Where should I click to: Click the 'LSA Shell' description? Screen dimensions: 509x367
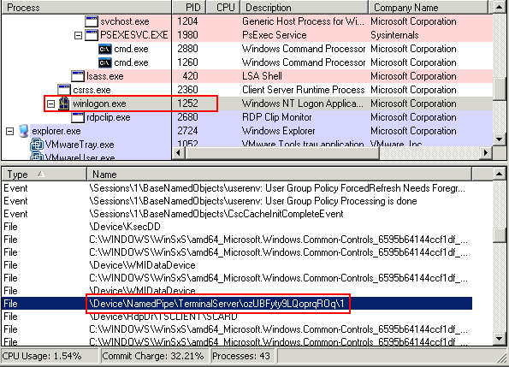[262, 76]
